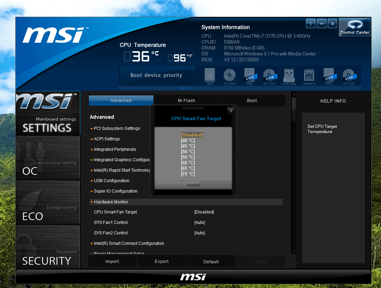The width and height of the screenshot is (381, 288).
Task: Switch to the M-Flash tab
Action: tap(186, 100)
